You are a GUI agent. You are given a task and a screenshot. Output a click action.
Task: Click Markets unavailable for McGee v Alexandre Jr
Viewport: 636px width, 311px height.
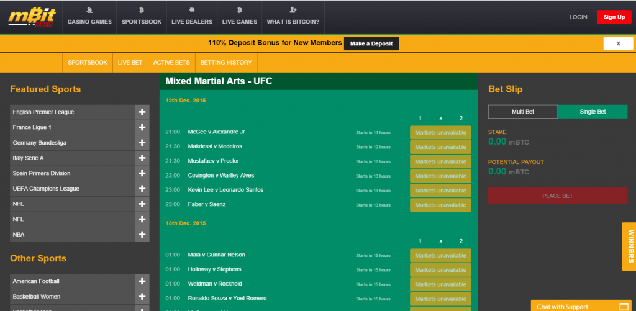coord(440,133)
